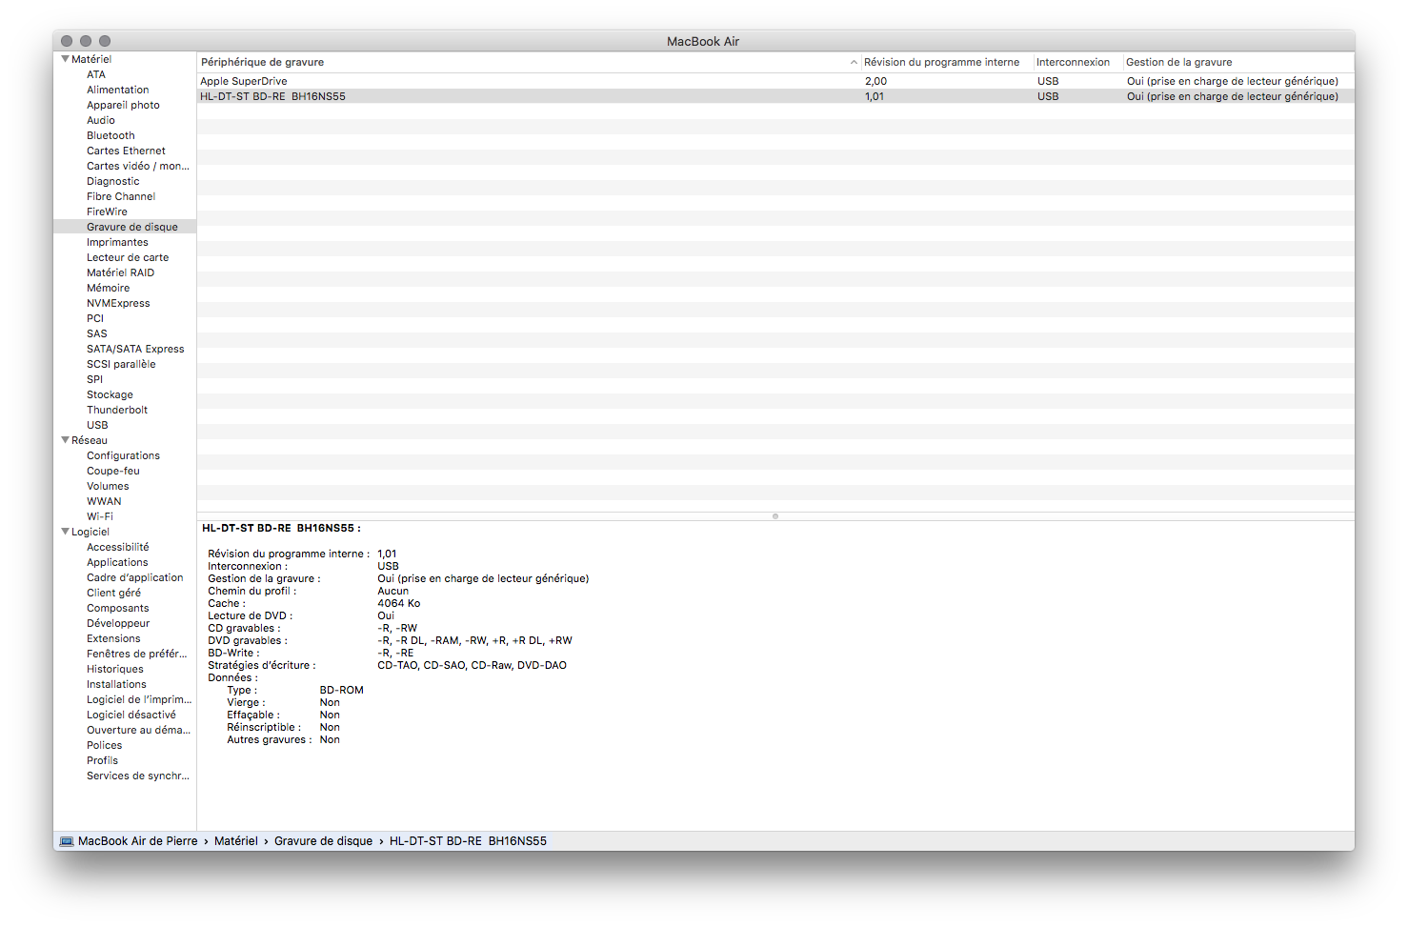Image resolution: width=1408 pixels, height=927 pixels.
Task: Select Wi-Fi in the sidebar
Action: (x=100, y=516)
